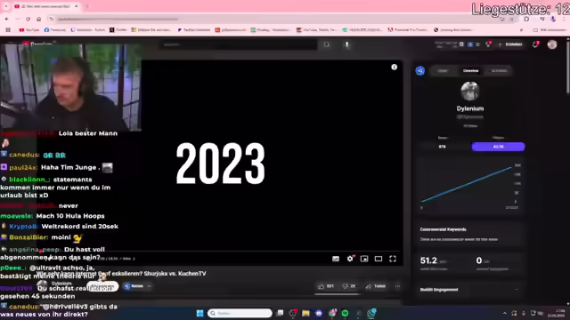Image resolution: width=570 pixels, height=320 pixels.
Task: Open the Facebook bookmark
Action: point(55,30)
